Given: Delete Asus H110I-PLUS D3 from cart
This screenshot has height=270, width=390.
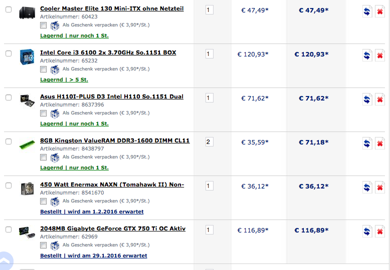Looking at the screenshot, I should [380, 99].
